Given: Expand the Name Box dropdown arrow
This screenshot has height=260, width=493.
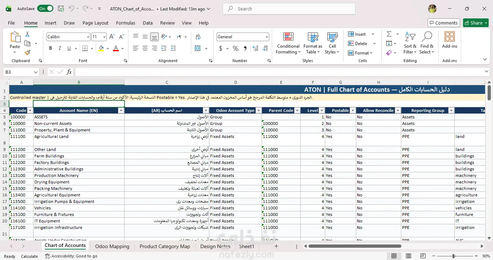Looking at the screenshot, I should [36, 72].
